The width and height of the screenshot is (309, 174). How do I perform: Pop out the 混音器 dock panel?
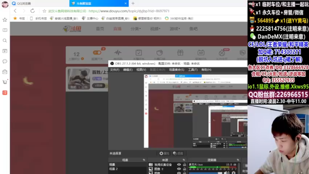click(x=238, y=160)
